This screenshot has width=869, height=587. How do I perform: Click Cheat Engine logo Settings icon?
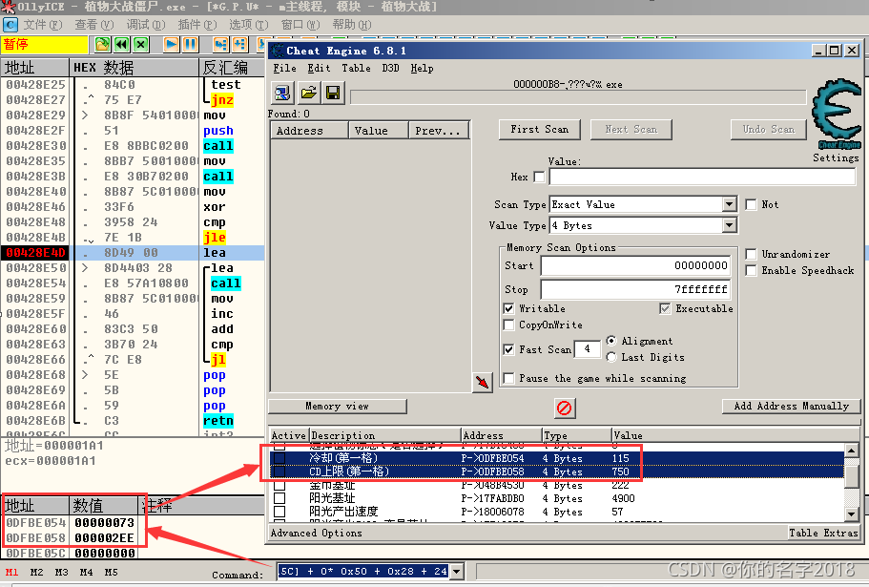tap(836, 114)
